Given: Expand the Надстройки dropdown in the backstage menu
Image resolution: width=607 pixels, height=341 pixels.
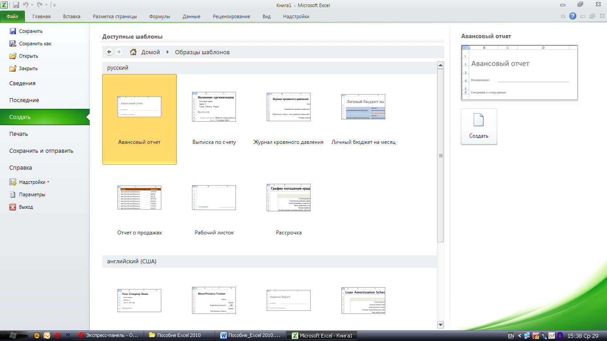Looking at the screenshot, I should [x=30, y=182].
